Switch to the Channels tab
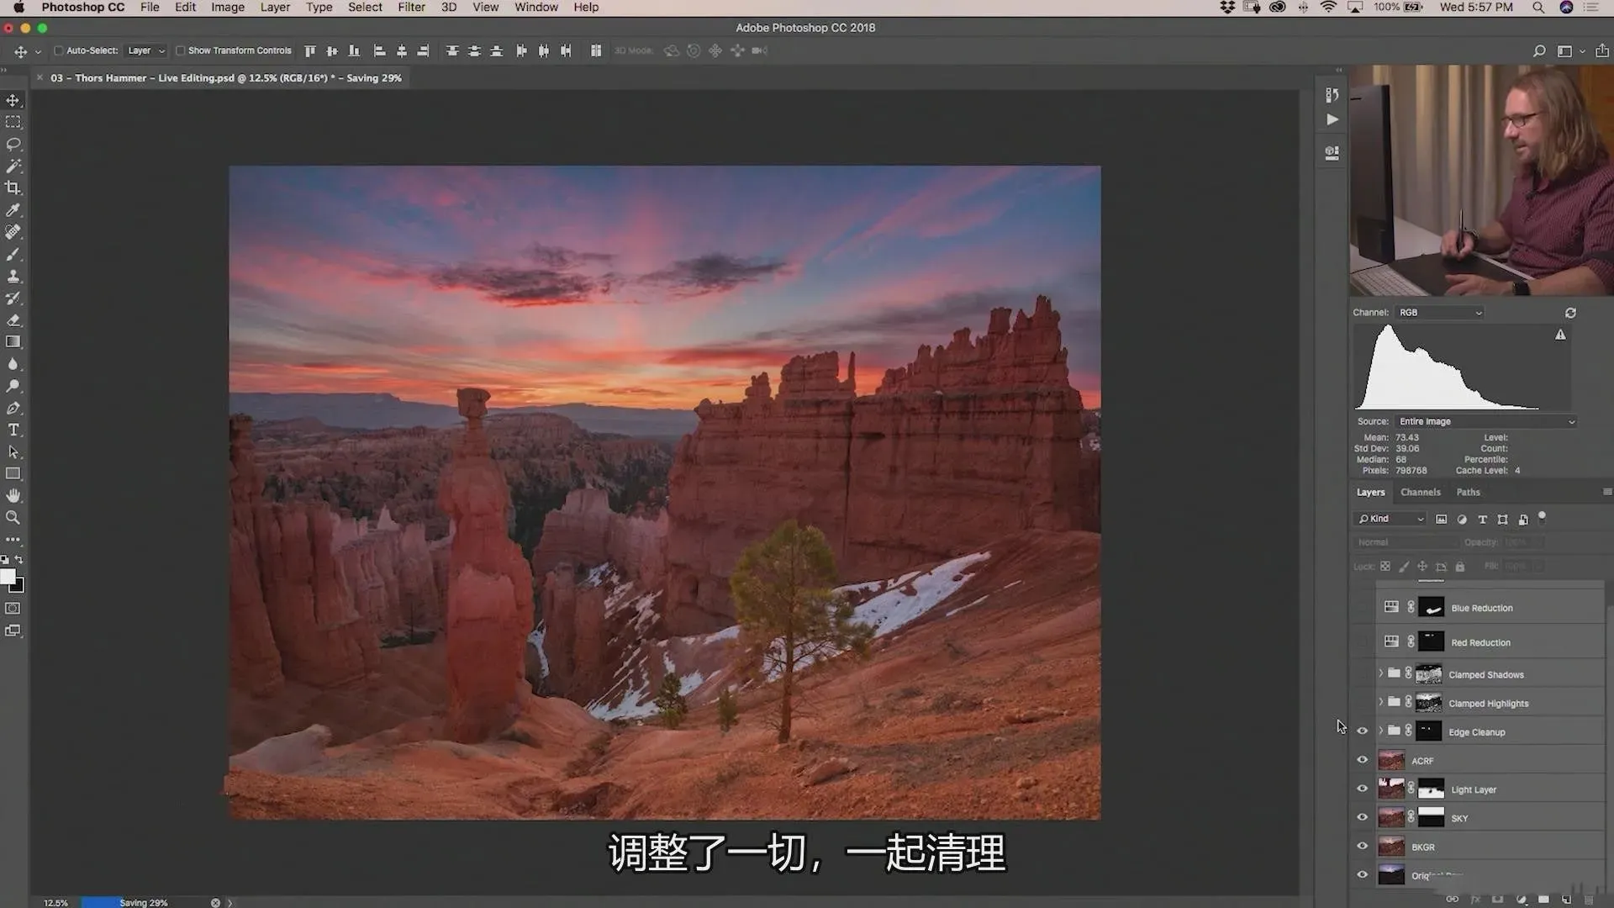 pyautogui.click(x=1420, y=493)
